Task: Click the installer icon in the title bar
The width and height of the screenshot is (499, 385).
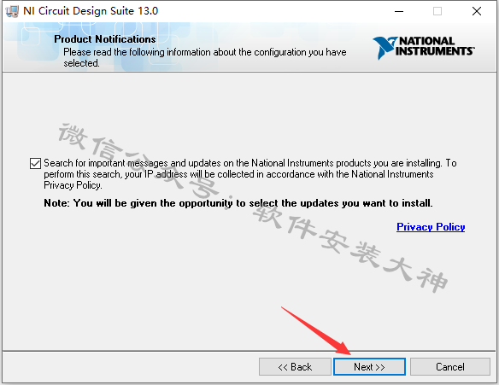Action: click(12, 11)
